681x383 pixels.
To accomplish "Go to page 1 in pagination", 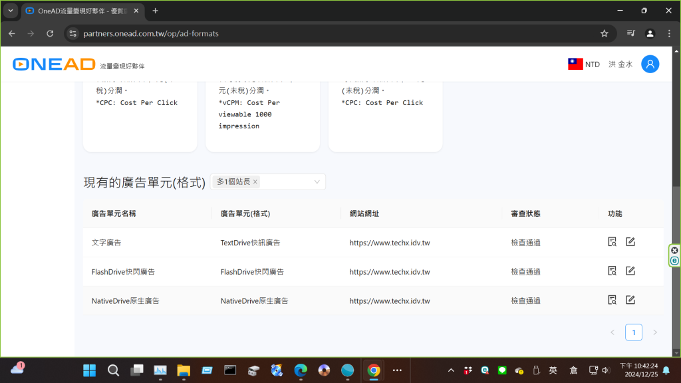I will pyautogui.click(x=633, y=332).
